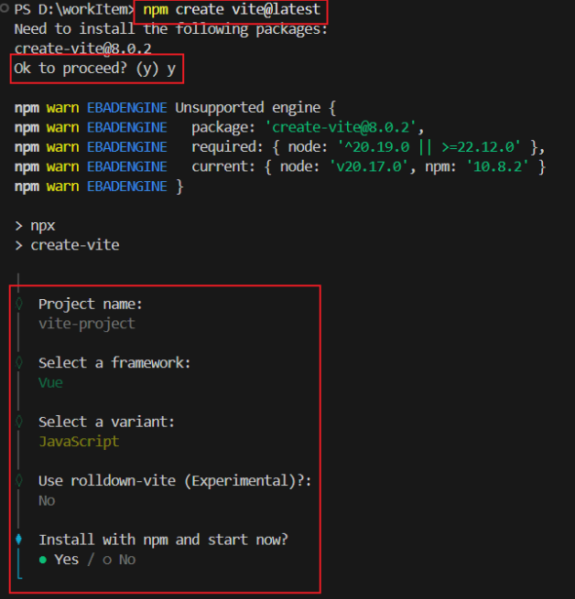The image size is (575, 599).
Task: Click the 'Project name:' prompt label
Action: pos(91,305)
